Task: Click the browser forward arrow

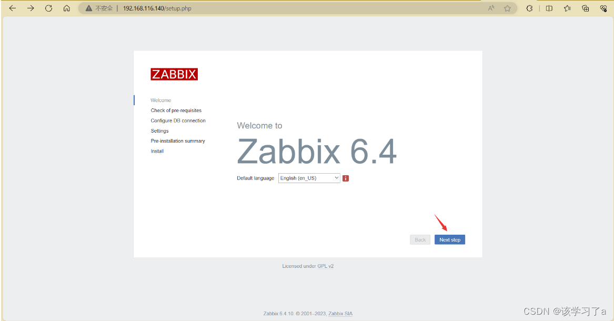Action: pyautogui.click(x=31, y=8)
